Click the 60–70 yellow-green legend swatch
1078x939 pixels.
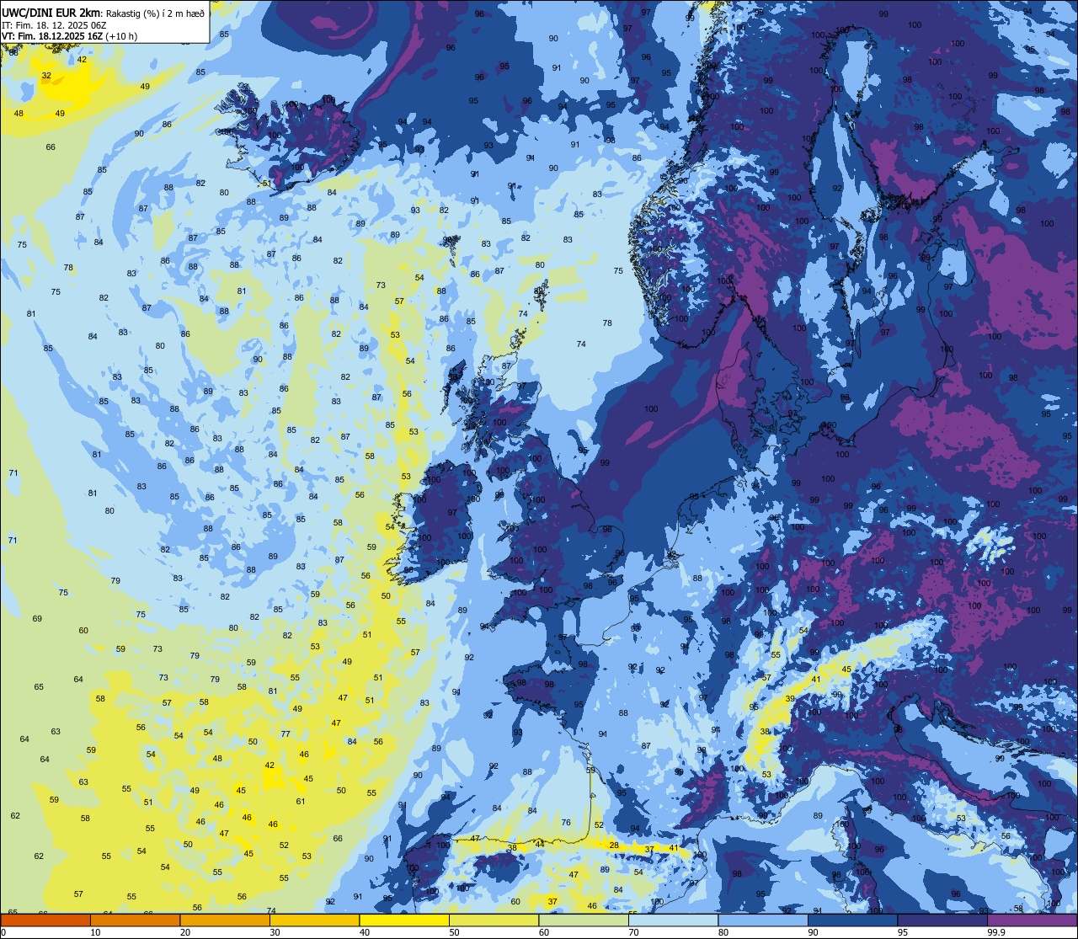click(x=584, y=920)
